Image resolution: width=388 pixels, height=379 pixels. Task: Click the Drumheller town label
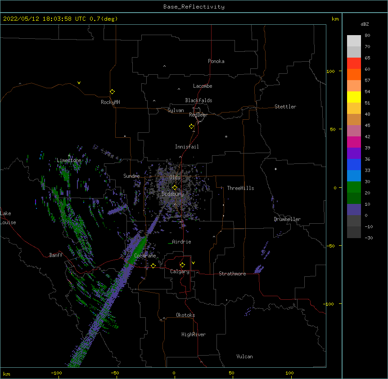point(287,219)
